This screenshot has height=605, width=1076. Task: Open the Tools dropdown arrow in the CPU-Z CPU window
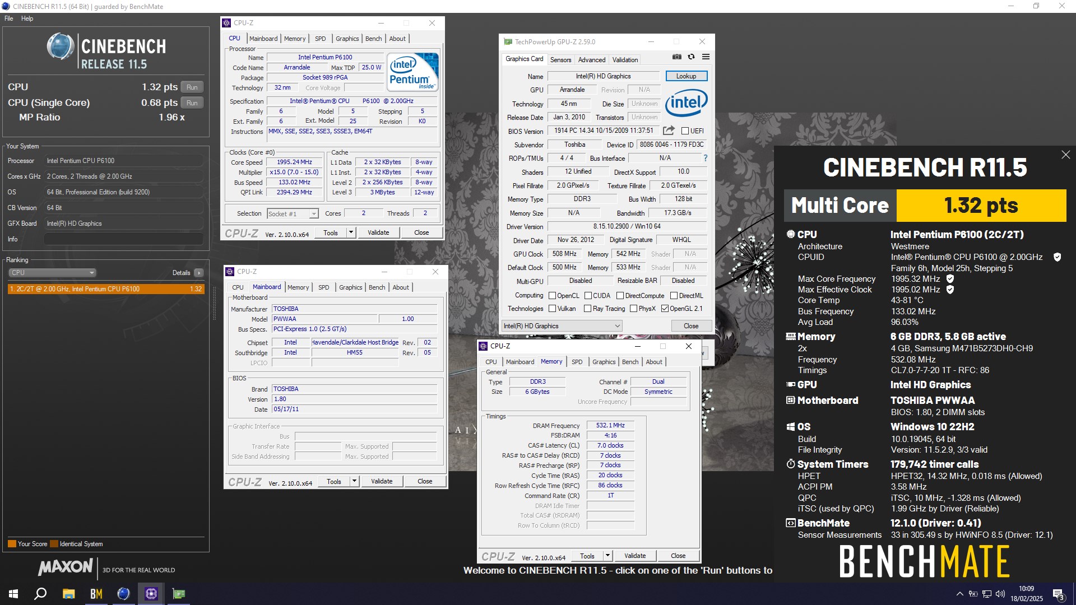click(x=351, y=232)
